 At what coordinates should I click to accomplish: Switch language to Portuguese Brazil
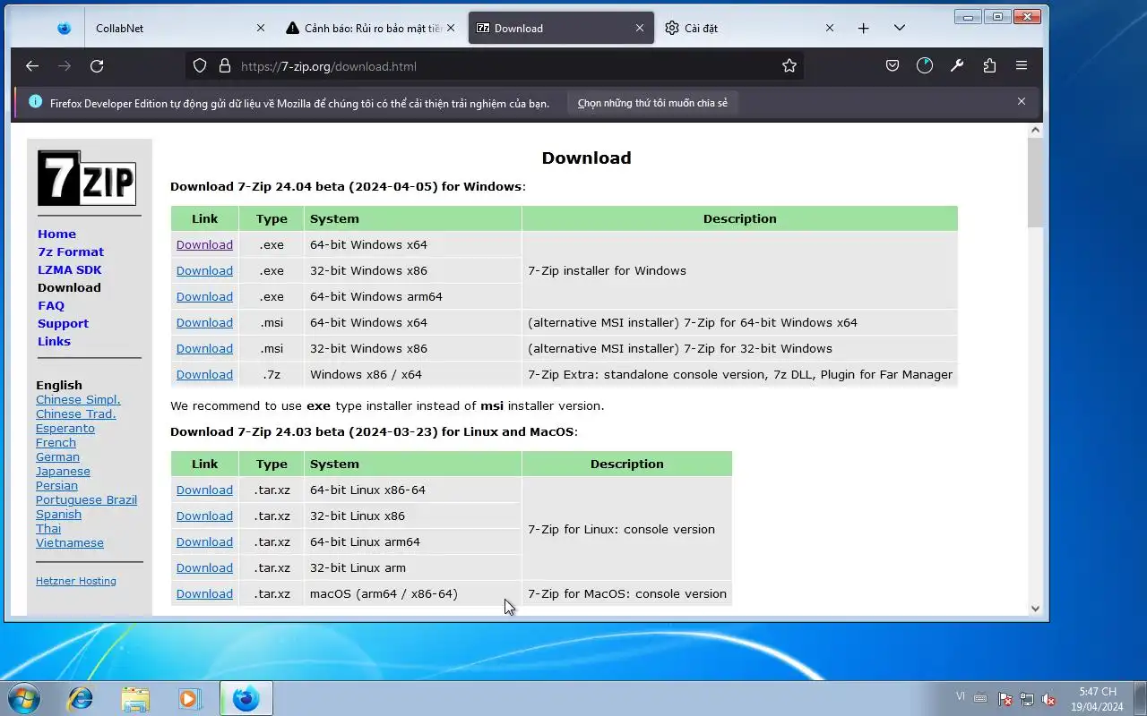click(86, 499)
